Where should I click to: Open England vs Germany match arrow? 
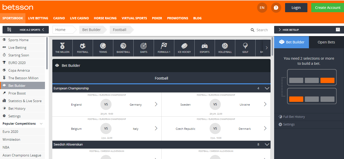[156, 104]
